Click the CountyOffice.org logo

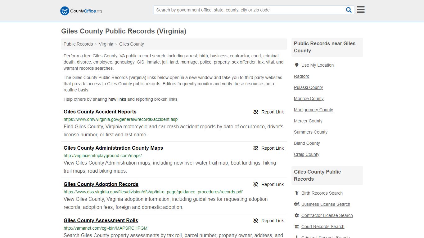(81, 11)
